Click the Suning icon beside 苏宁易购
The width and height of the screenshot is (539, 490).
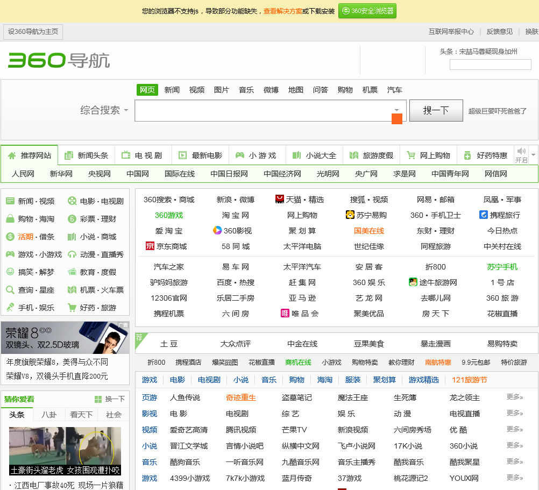click(350, 215)
